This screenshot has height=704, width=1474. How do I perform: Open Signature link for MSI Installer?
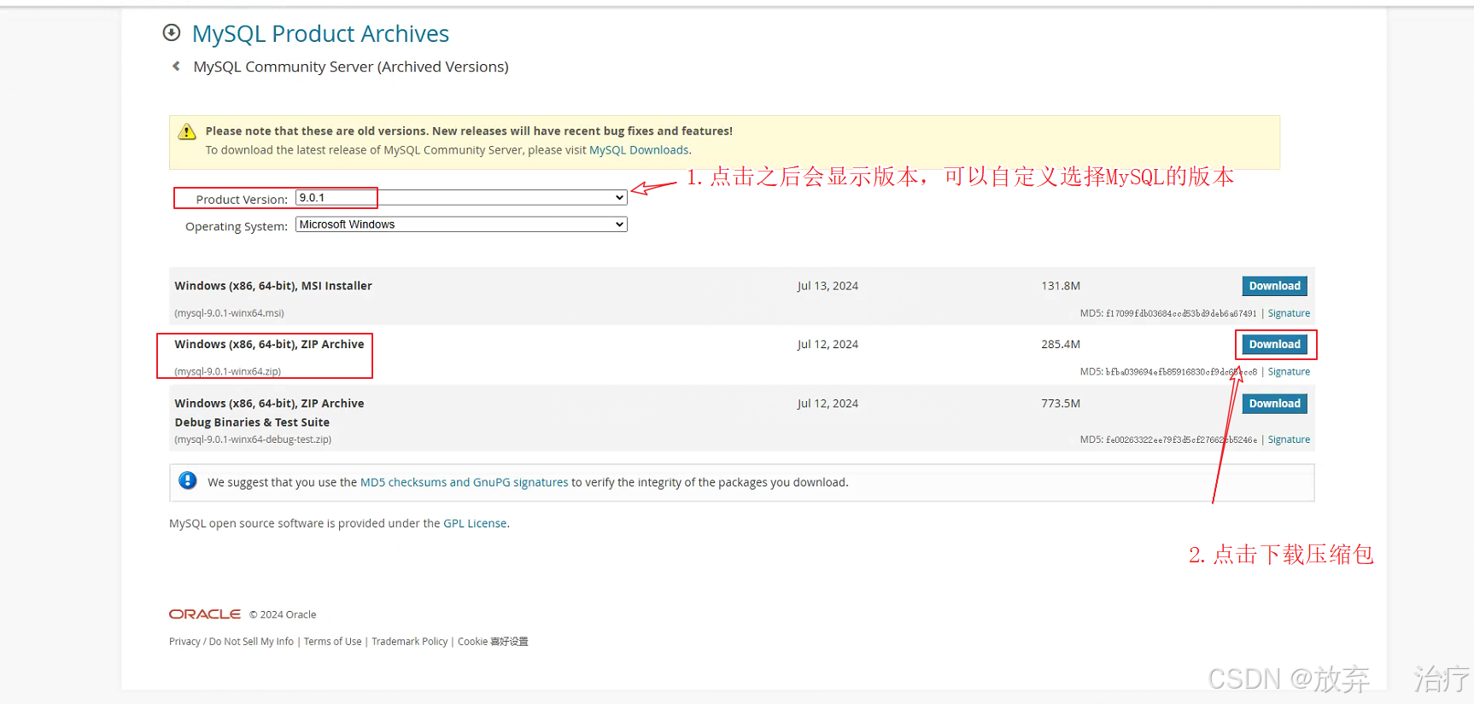click(x=1289, y=313)
